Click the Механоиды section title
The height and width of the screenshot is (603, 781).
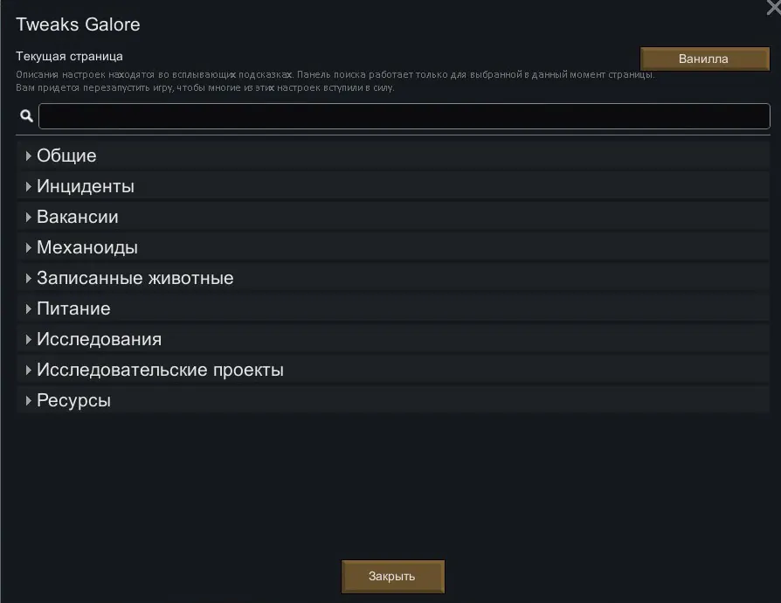[x=87, y=248]
